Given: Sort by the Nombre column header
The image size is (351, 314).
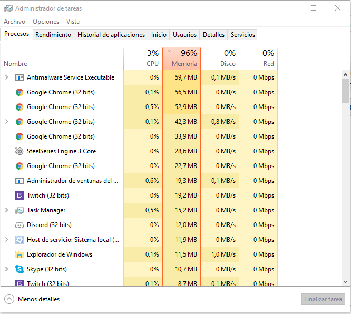Looking at the screenshot, I should (62, 58).
